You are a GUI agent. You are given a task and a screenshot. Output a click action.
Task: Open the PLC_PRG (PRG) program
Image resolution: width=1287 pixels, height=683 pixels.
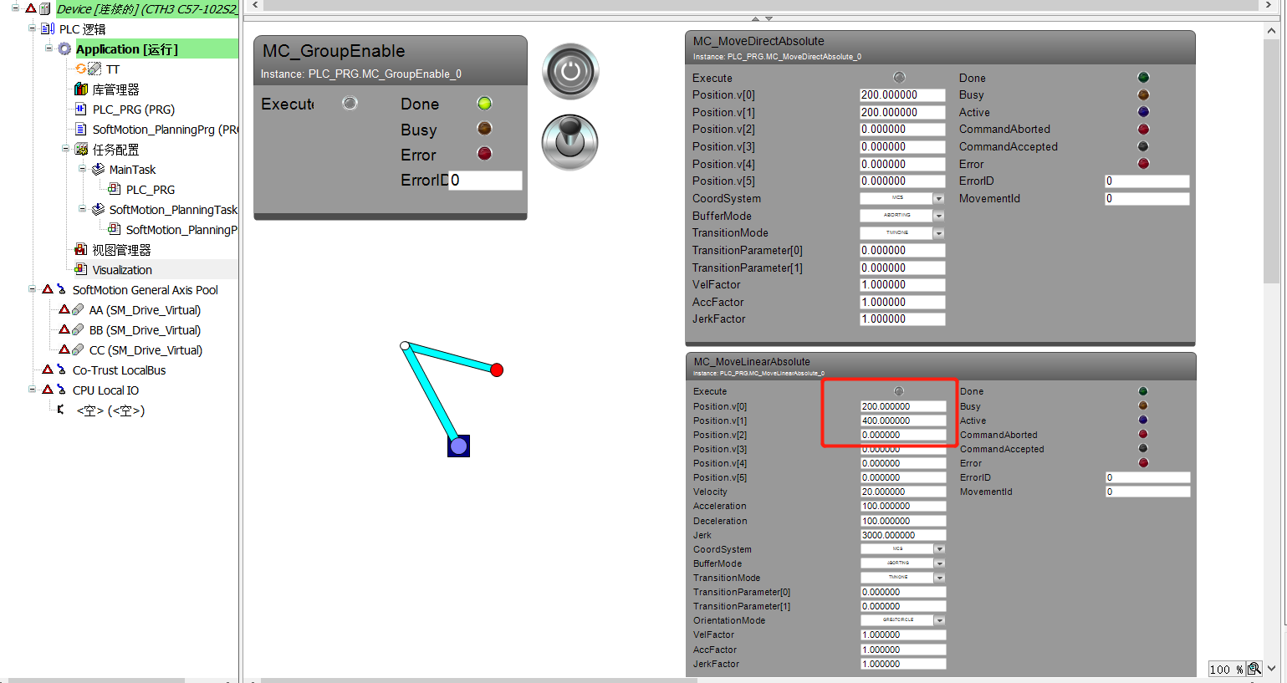(x=134, y=110)
